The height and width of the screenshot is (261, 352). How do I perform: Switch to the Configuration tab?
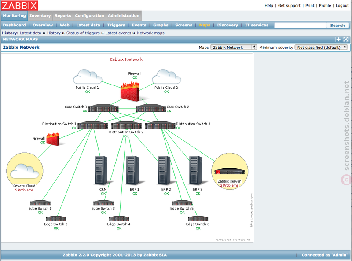pyautogui.click(x=90, y=16)
